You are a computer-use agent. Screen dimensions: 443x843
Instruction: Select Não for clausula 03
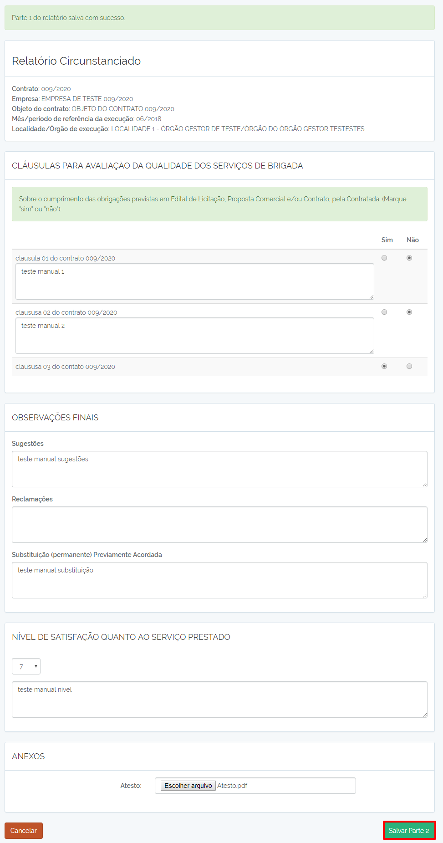[409, 366]
